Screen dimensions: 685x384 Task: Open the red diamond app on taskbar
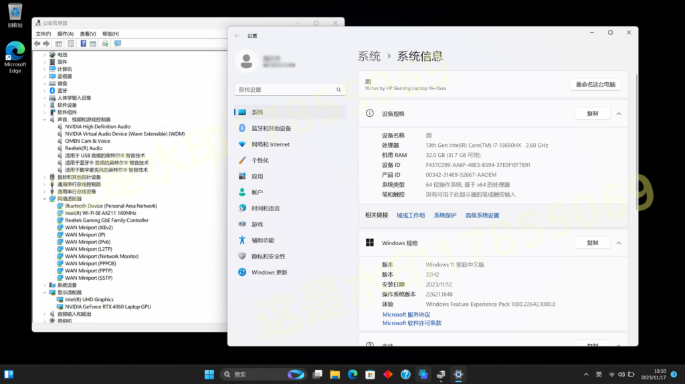388,375
